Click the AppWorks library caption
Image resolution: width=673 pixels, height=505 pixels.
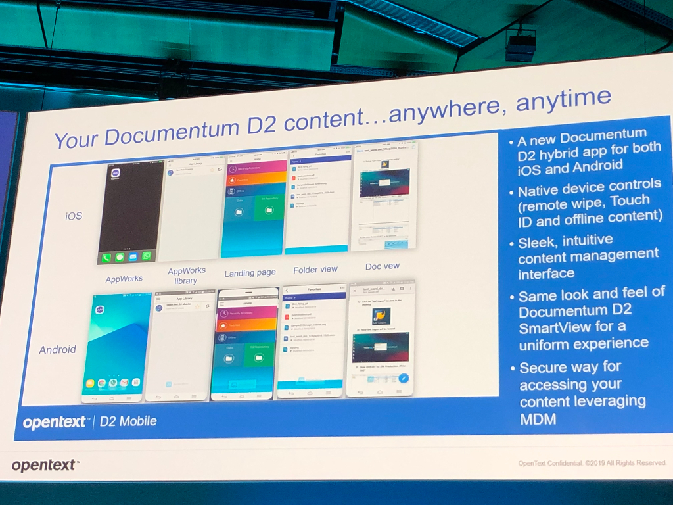186,276
